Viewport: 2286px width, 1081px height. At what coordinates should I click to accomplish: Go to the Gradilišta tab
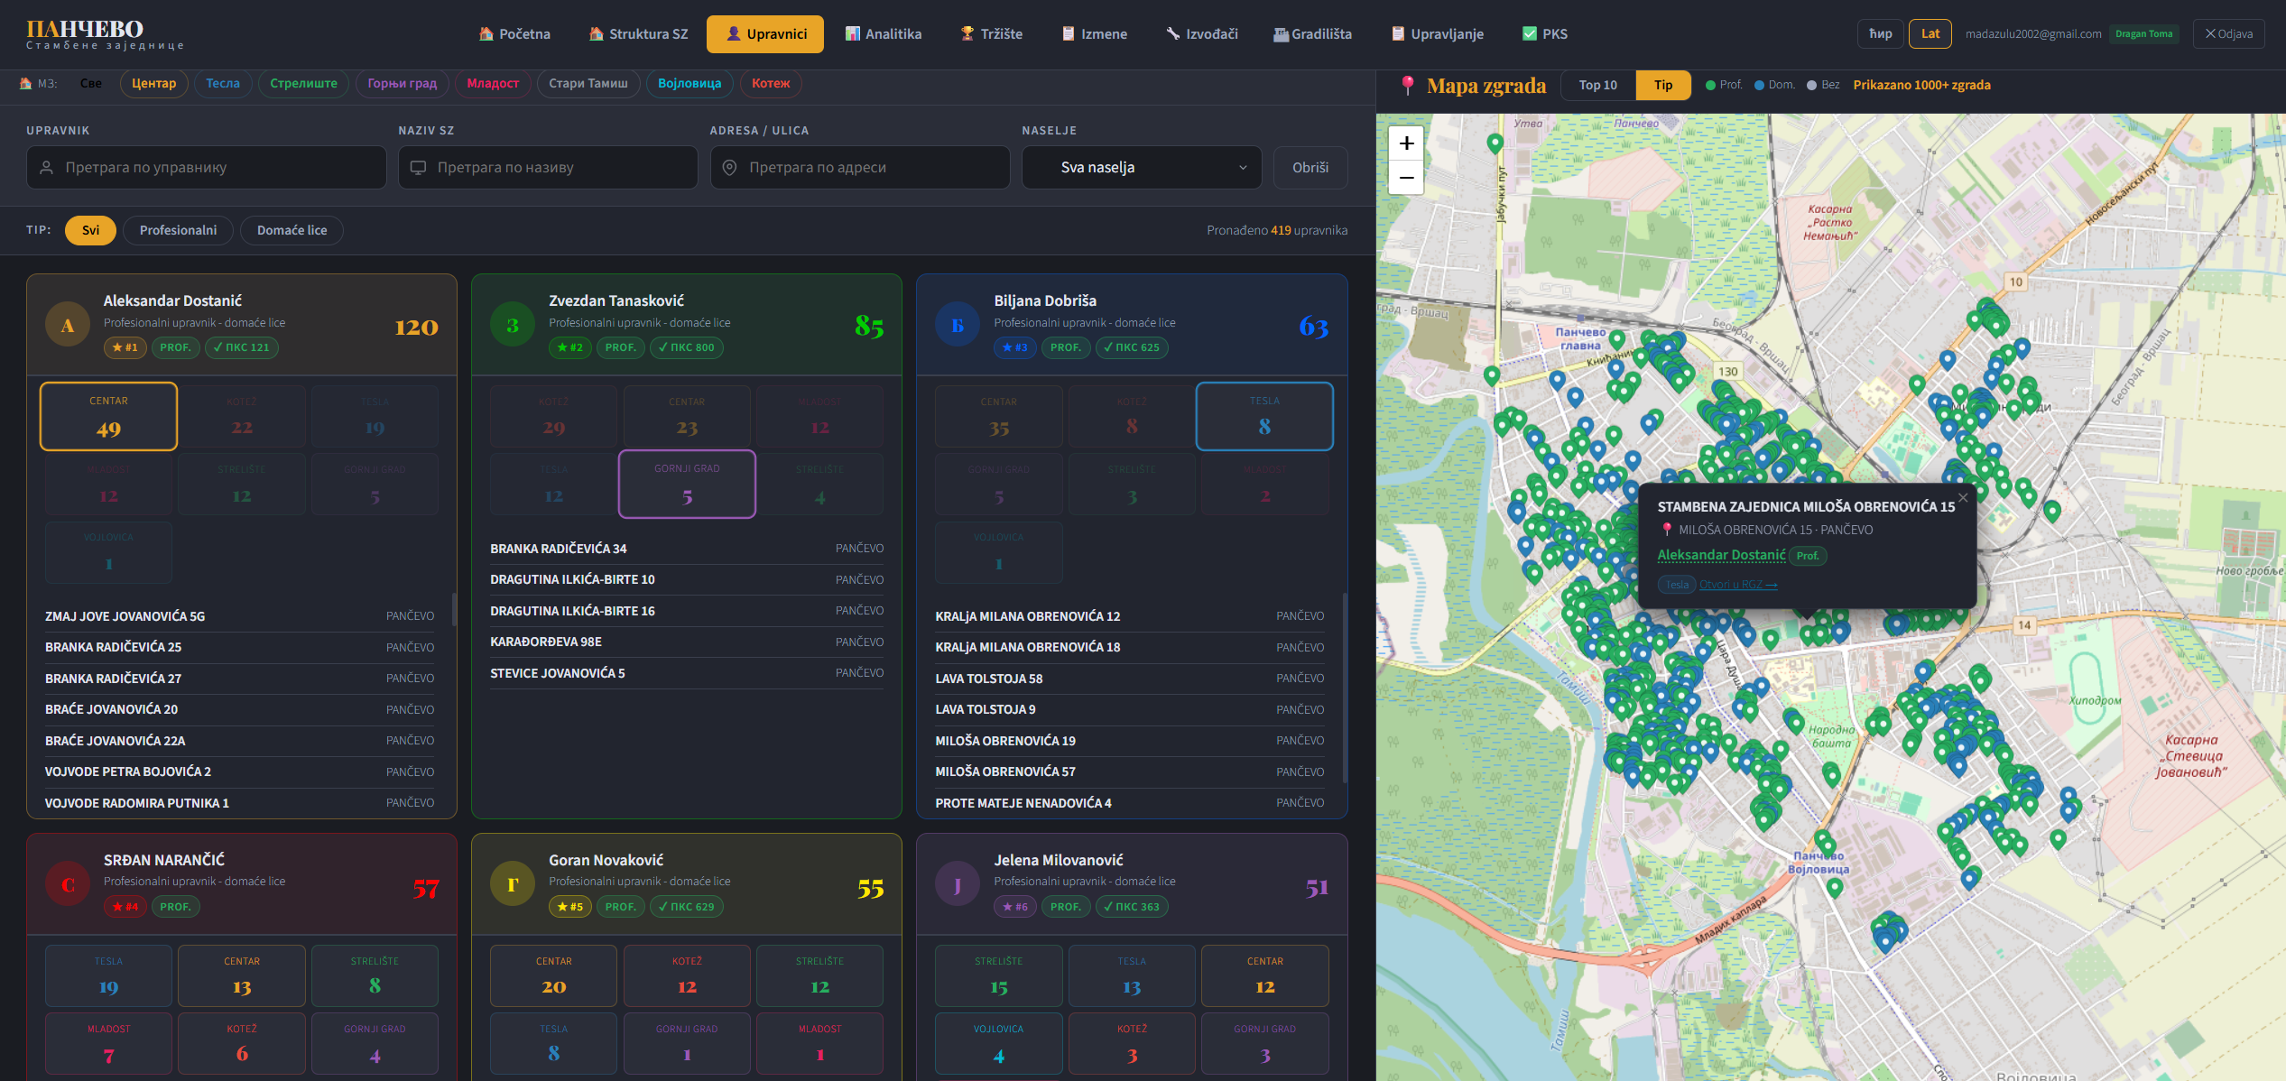[1312, 34]
